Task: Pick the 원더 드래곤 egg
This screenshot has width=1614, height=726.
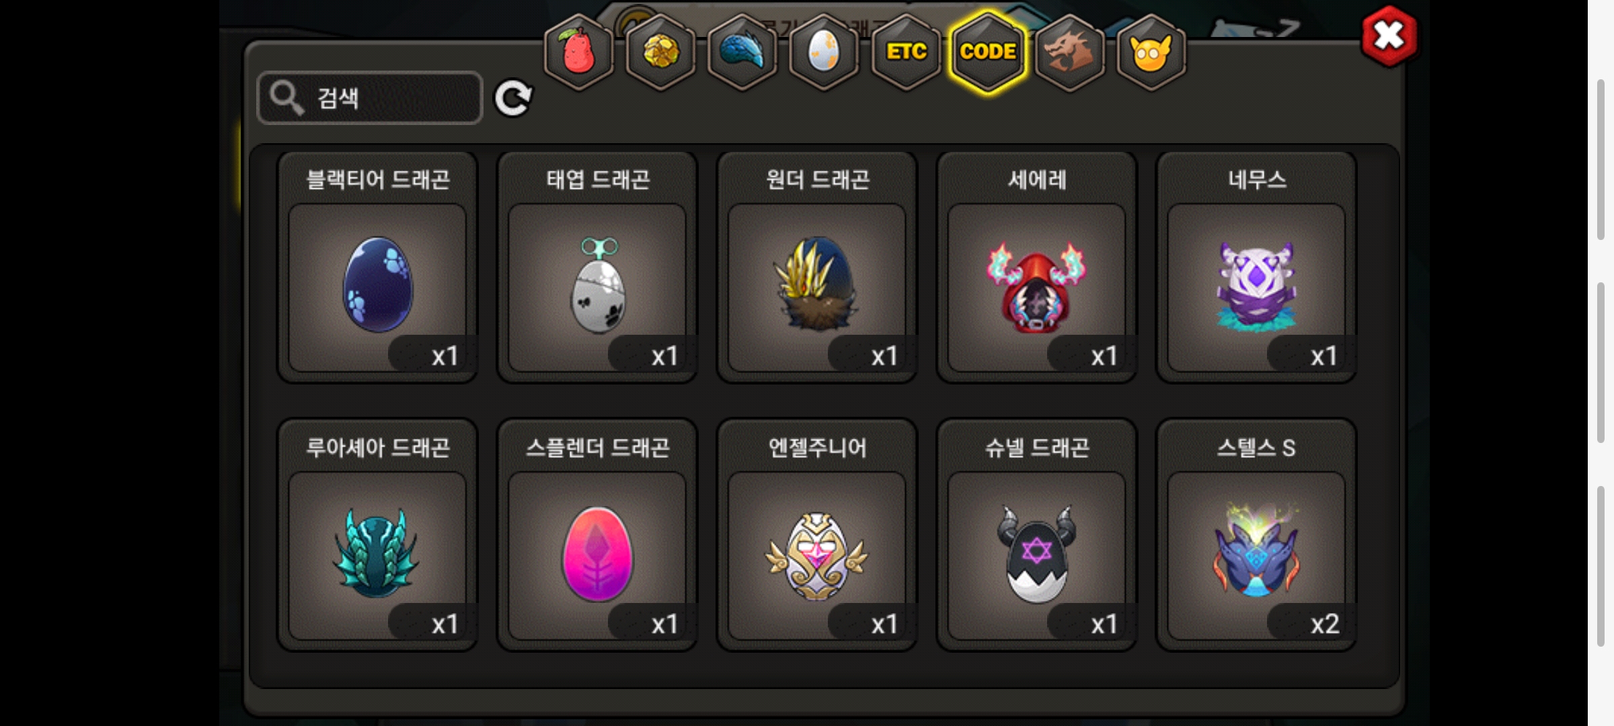Action: pos(817,267)
